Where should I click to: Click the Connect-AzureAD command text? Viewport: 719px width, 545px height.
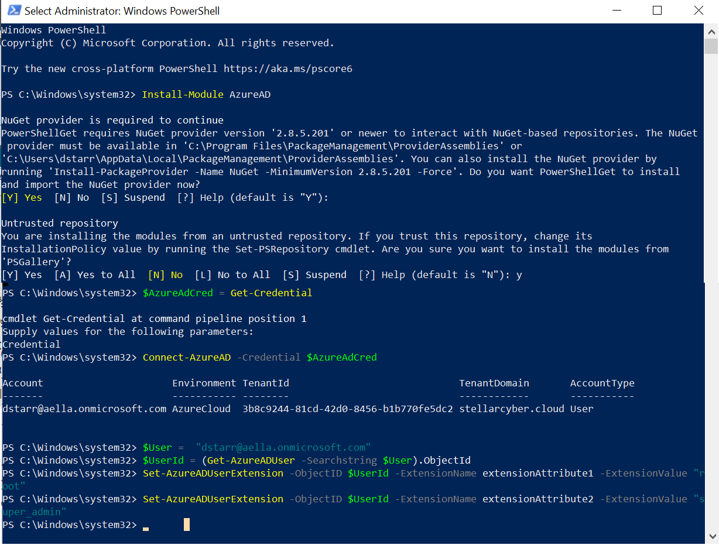tap(187, 357)
